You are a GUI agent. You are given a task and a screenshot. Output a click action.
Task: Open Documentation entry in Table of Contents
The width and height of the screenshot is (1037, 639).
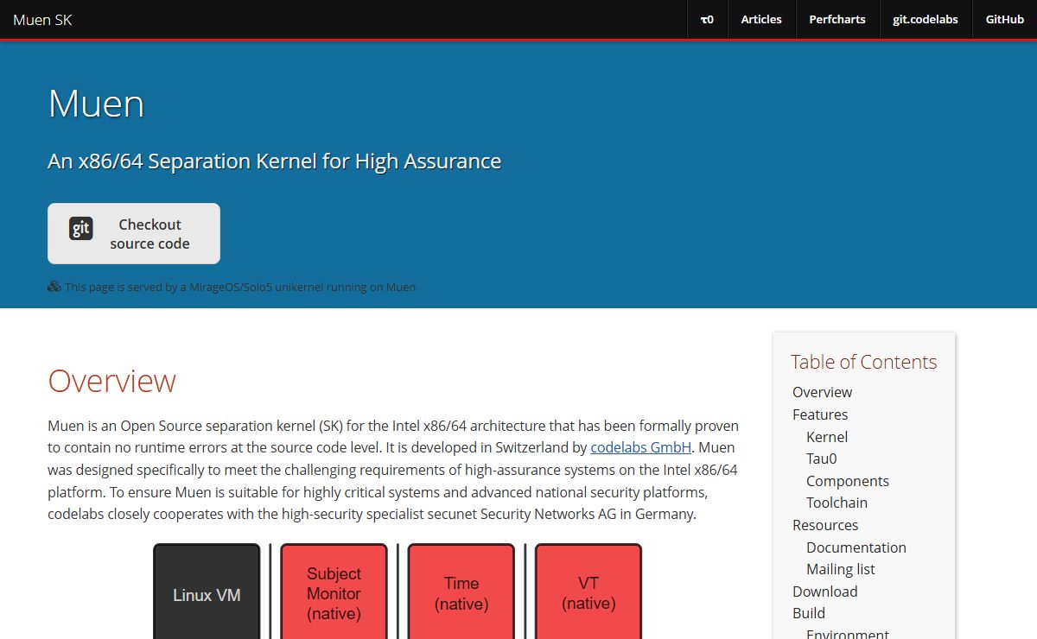(856, 547)
